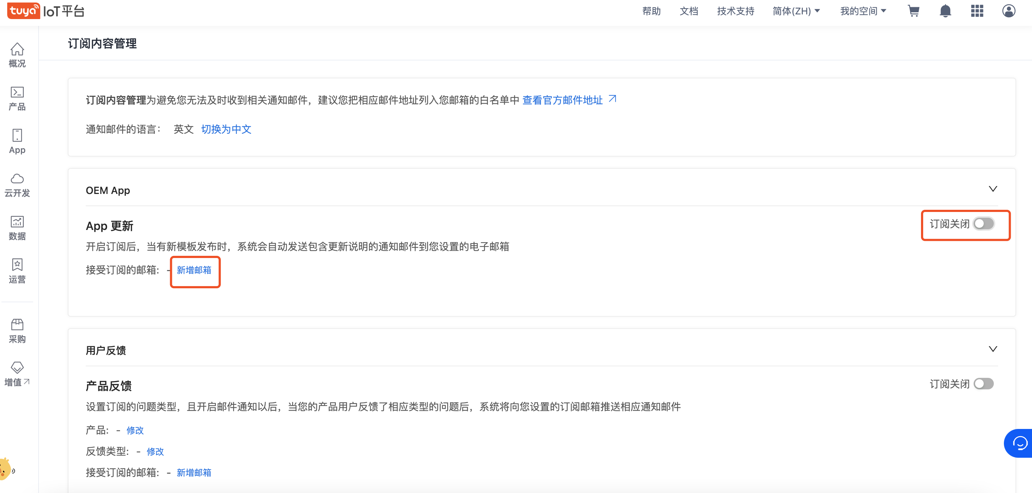This screenshot has height=493, width=1032.
Task: Click the 切换为中文 link
Action: pyautogui.click(x=226, y=129)
